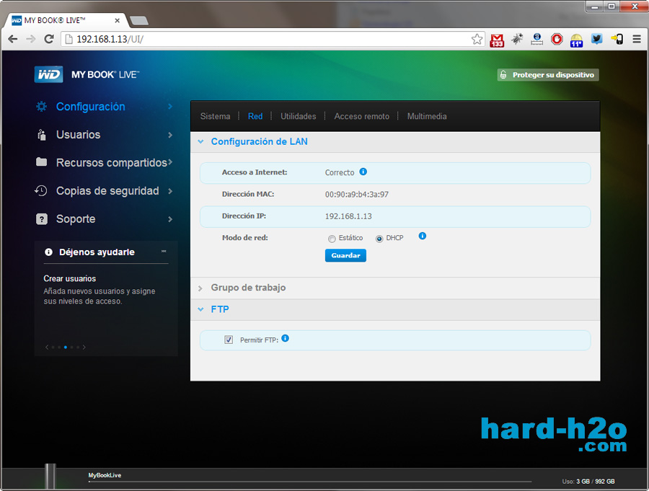649x491 pixels.
Task: Collapse the Déjenos ayudarle help panel
Action: [x=164, y=252]
